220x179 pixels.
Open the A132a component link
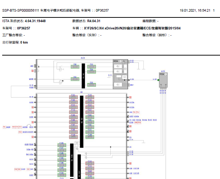click(132, 107)
